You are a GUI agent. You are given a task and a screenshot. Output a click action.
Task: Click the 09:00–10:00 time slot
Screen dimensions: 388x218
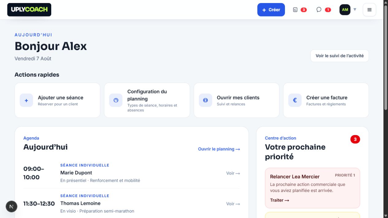click(34, 173)
